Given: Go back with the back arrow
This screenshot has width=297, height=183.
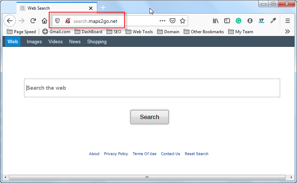Looking at the screenshot, I should tap(10, 21).
